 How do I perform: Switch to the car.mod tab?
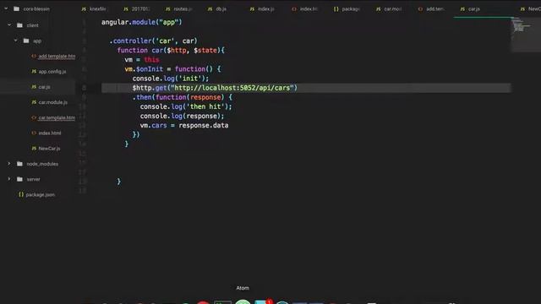[389, 9]
